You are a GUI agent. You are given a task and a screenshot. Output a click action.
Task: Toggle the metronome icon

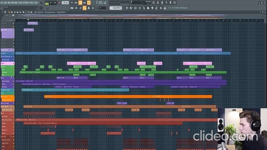coord(72,2)
